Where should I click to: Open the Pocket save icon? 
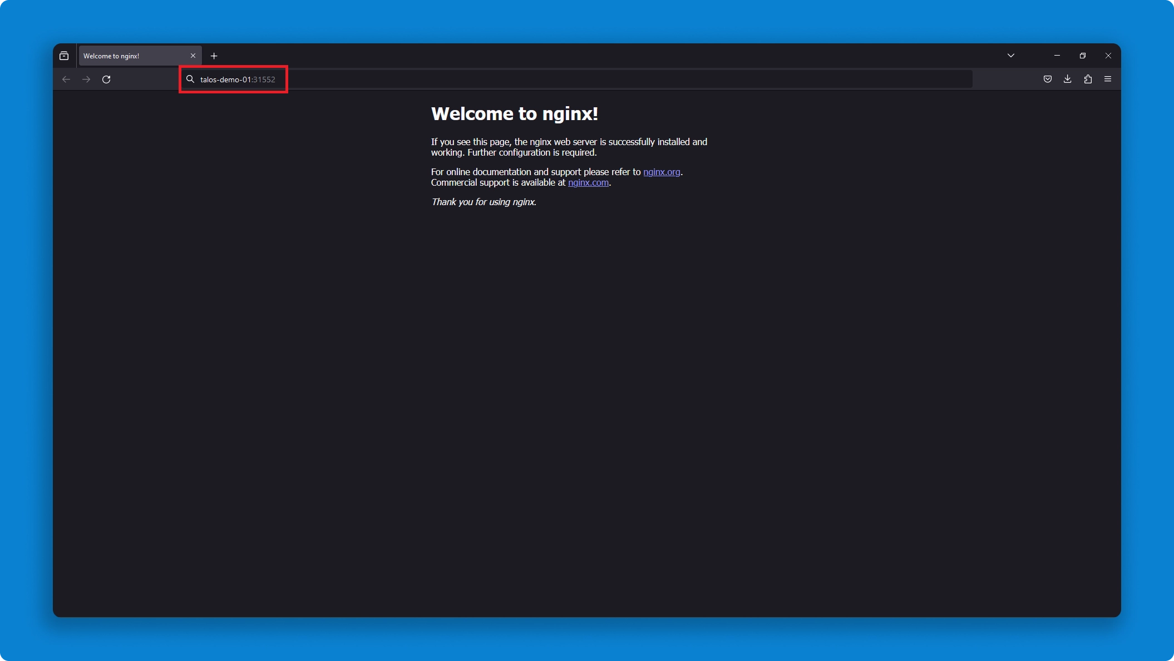point(1048,79)
